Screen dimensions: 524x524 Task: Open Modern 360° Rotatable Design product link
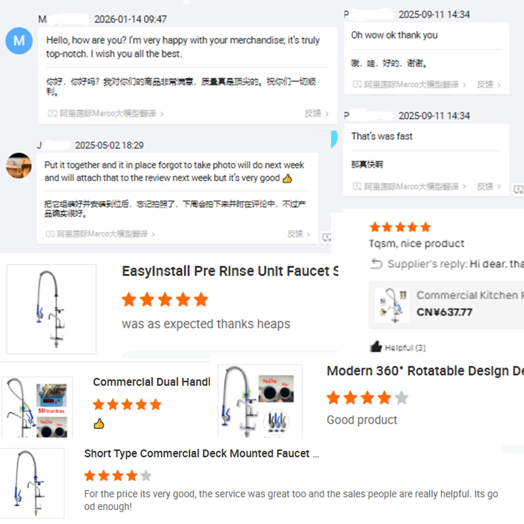coord(425,371)
